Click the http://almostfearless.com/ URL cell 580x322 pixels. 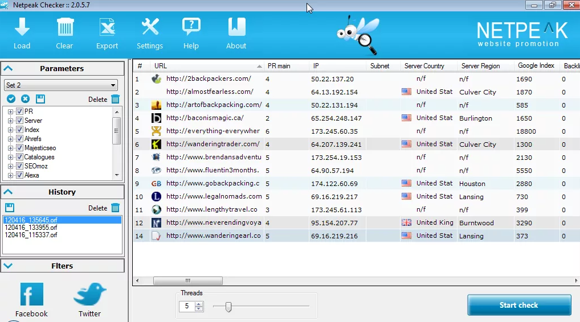coord(210,92)
